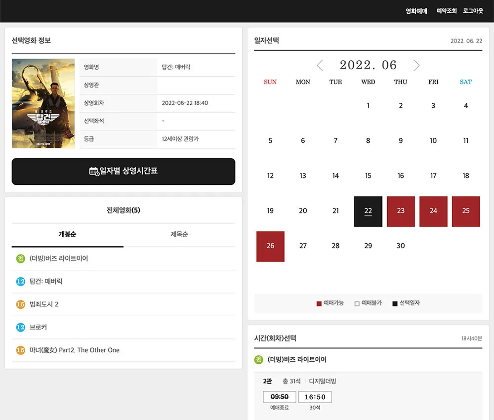Choose the red date cell for June 26
Viewport: 494px width, 420px height.
pyautogui.click(x=270, y=246)
